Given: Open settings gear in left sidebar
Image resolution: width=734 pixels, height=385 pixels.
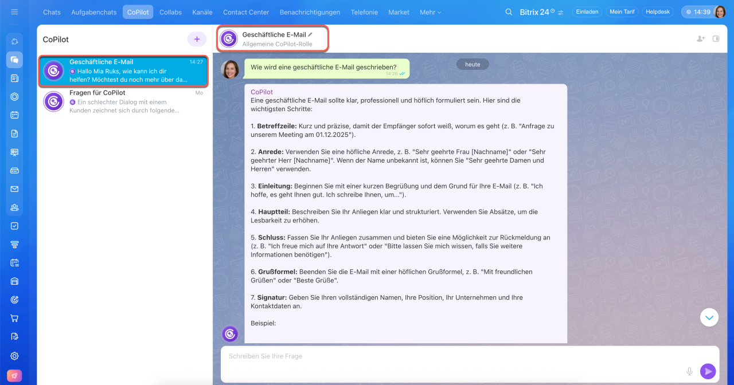Looking at the screenshot, I should 14,356.
